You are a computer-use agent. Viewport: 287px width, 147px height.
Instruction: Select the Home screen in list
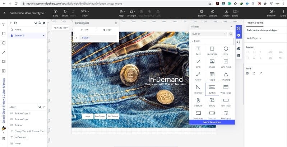point(18,29)
